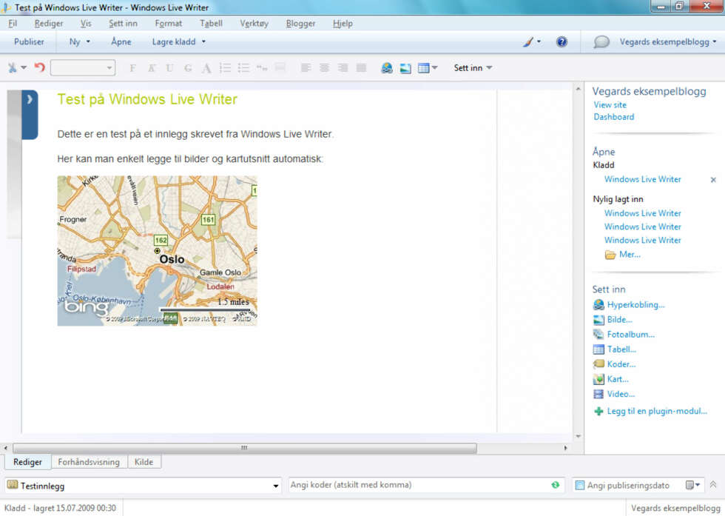The image size is (725, 516).
Task: Switch to the Kilde tab
Action: point(144,462)
